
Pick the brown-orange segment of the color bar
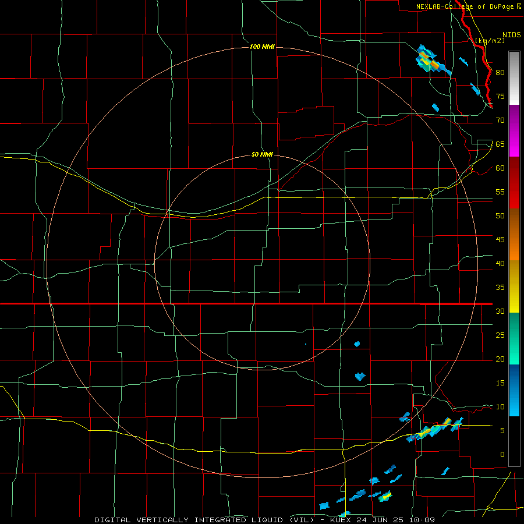[x=514, y=234]
